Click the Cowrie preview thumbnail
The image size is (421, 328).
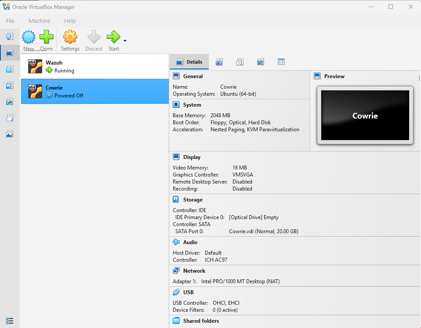[365, 116]
